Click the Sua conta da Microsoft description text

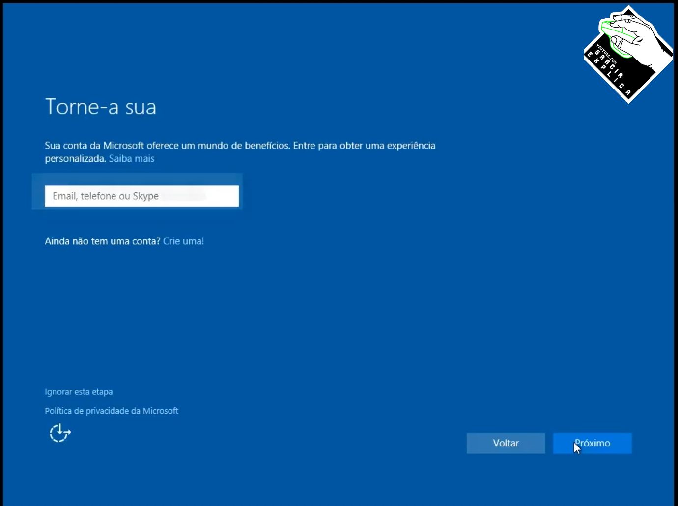click(x=240, y=152)
